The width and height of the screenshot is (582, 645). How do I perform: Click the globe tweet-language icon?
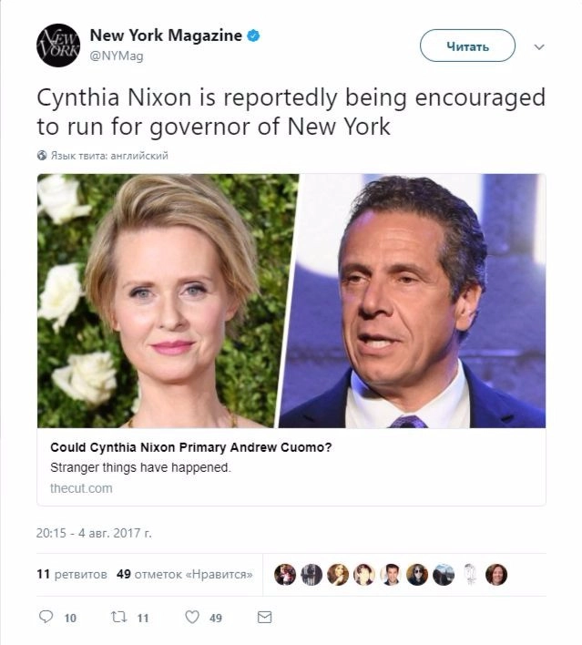(x=42, y=156)
